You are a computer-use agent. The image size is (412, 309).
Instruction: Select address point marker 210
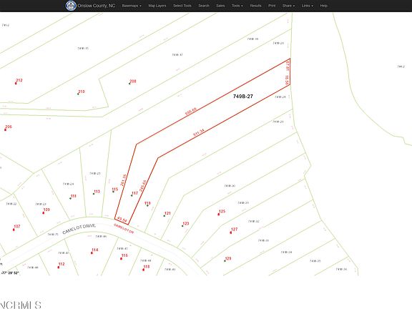[x=78, y=94]
